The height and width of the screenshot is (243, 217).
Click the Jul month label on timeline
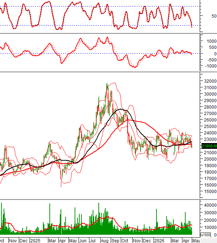click(93, 241)
